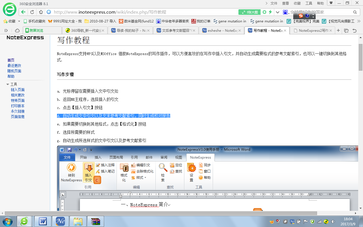Switch to the 文后参考文献题目 tab

click(176, 30)
